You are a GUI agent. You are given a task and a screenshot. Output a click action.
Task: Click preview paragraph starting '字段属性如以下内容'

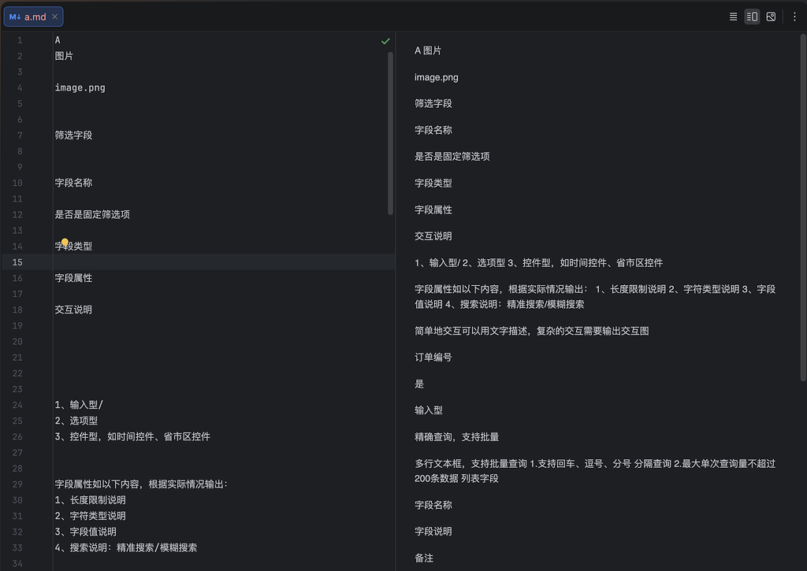tap(595, 297)
